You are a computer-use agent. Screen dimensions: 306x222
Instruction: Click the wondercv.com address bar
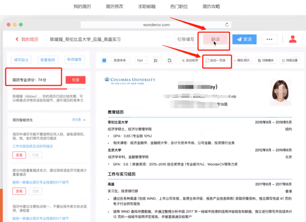(156, 25)
